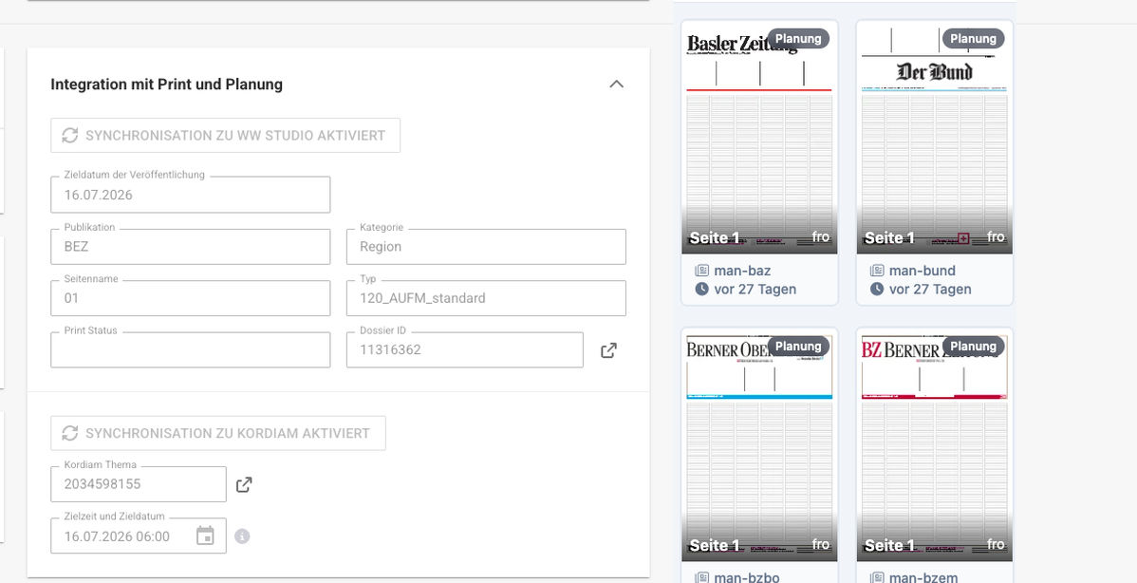Click 'Seite 1' on the Berner Oberländer card

pyautogui.click(x=715, y=545)
